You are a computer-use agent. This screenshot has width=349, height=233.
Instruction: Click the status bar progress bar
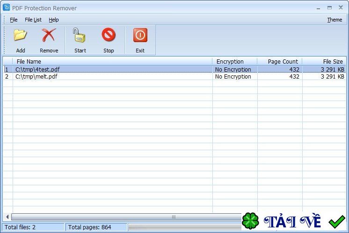click(185, 227)
